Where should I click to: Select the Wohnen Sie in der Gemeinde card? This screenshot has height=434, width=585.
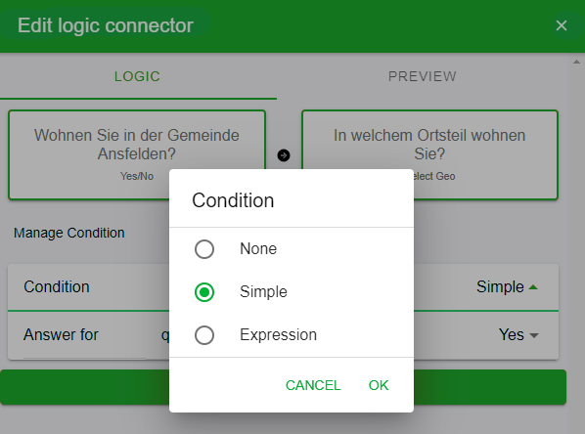[137, 154]
